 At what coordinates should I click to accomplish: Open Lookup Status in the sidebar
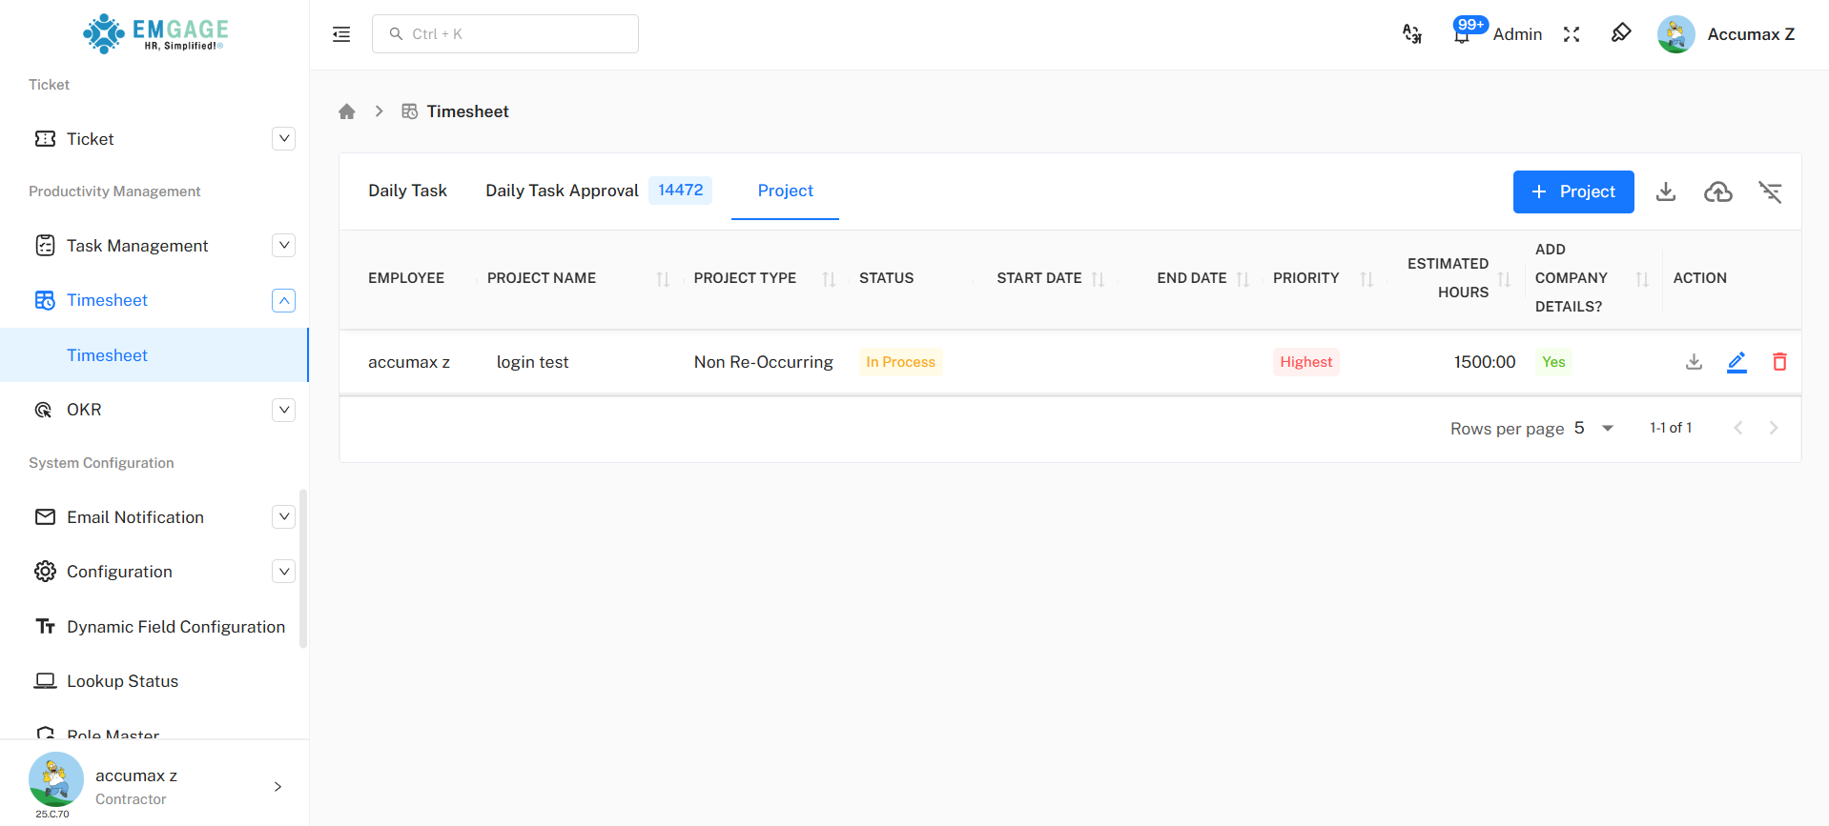coord(122,681)
